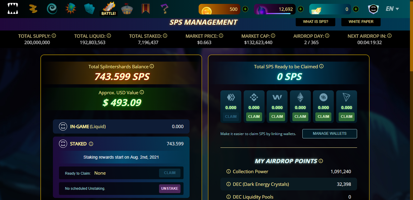413x200 pixels.
Task: Open the blue cards collection icon
Action: 89,9
